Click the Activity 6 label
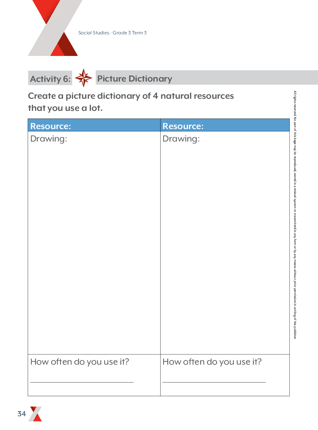Viewport: 318px width, 430px height. (50, 79)
